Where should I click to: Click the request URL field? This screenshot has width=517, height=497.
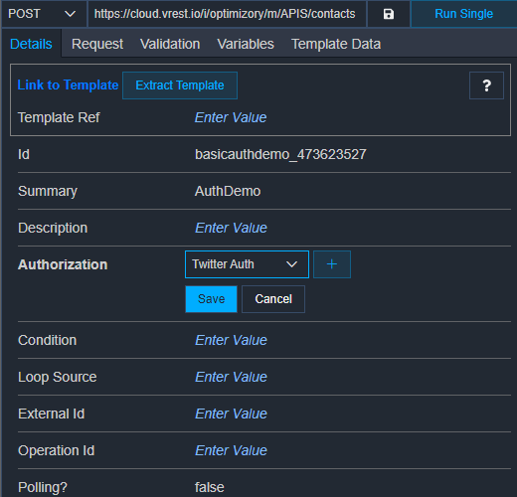[x=227, y=14]
